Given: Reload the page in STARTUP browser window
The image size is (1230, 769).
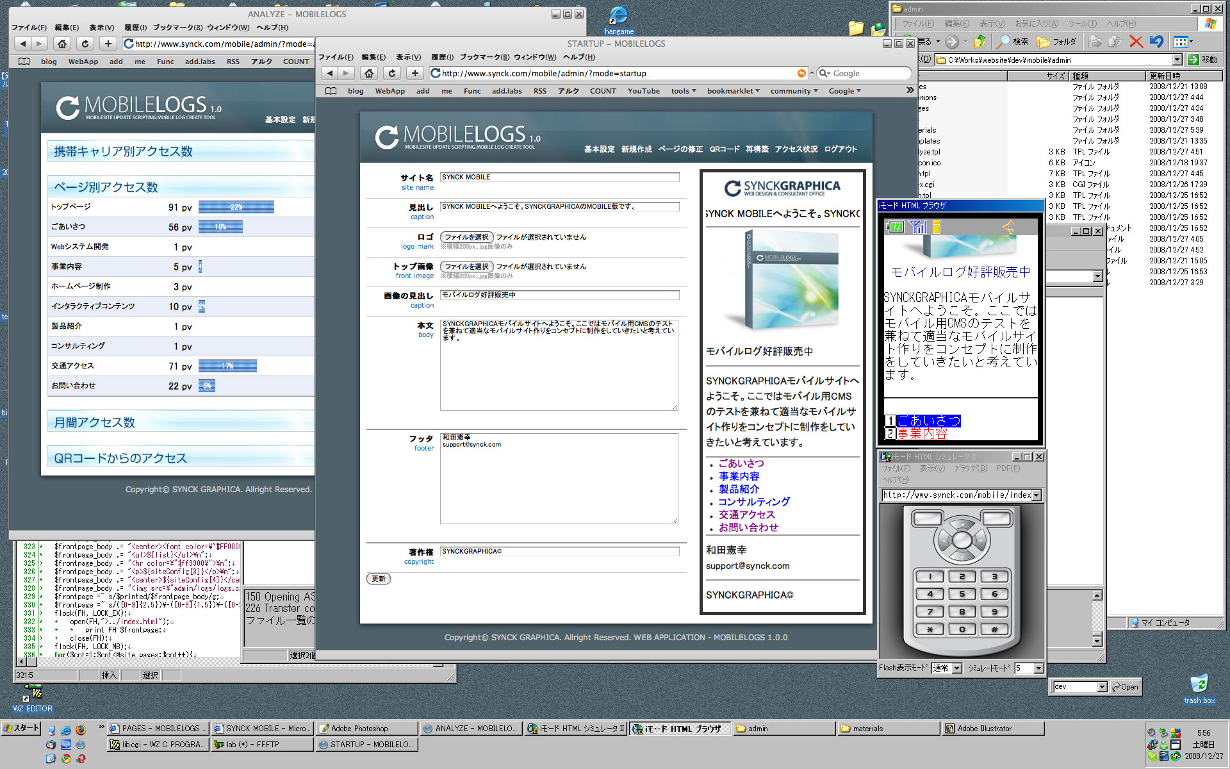Looking at the screenshot, I should click(x=392, y=73).
